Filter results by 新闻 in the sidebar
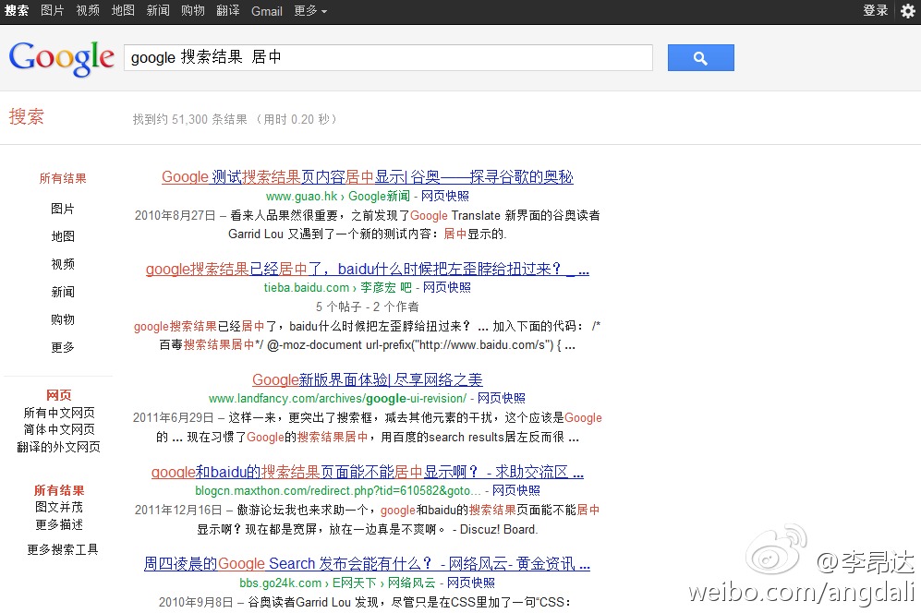Screen dimensions: 921x613 (x=63, y=292)
